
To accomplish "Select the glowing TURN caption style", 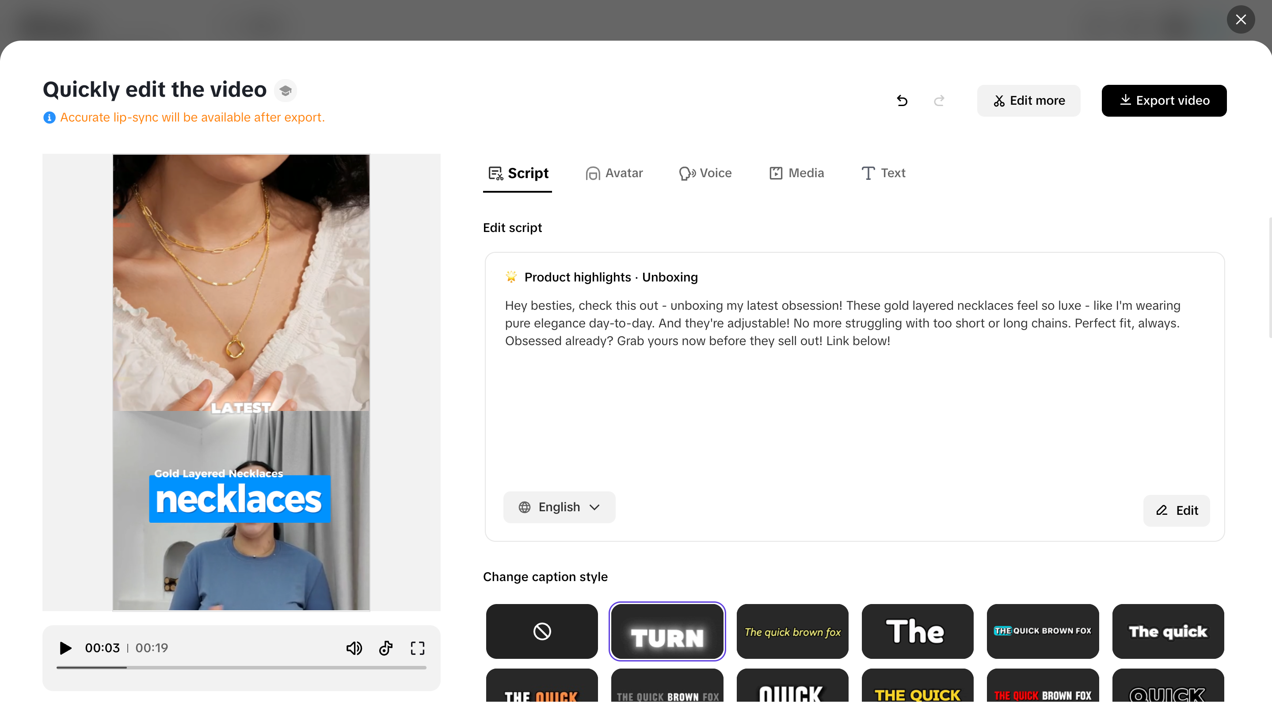I will click(667, 631).
